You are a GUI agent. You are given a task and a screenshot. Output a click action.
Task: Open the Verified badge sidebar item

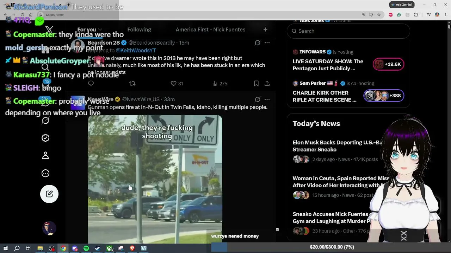click(x=45, y=138)
